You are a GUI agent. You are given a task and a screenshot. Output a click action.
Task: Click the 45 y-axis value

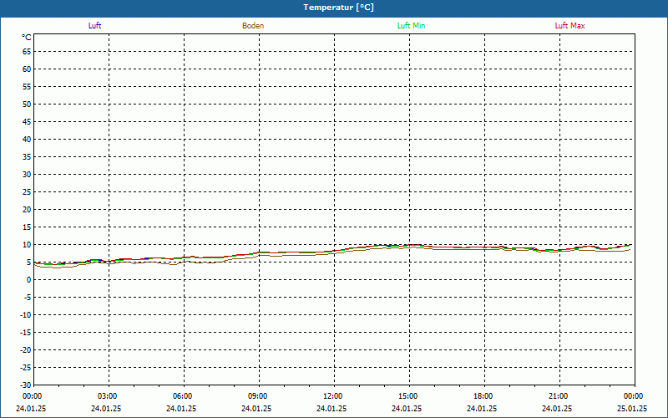[27, 122]
